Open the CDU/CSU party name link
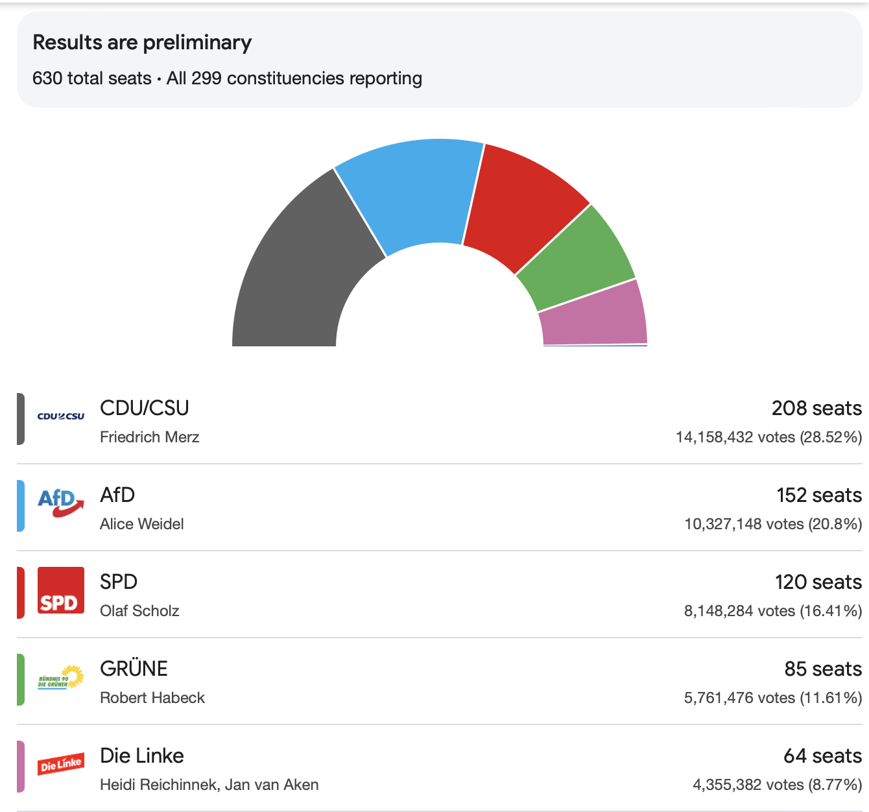The height and width of the screenshot is (812, 869). coord(144,408)
